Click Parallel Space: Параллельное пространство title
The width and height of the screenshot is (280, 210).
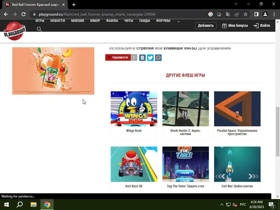pyautogui.click(x=237, y=132)
